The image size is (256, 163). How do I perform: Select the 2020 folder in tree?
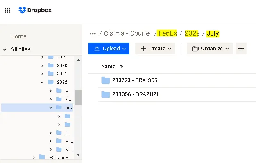62,65
